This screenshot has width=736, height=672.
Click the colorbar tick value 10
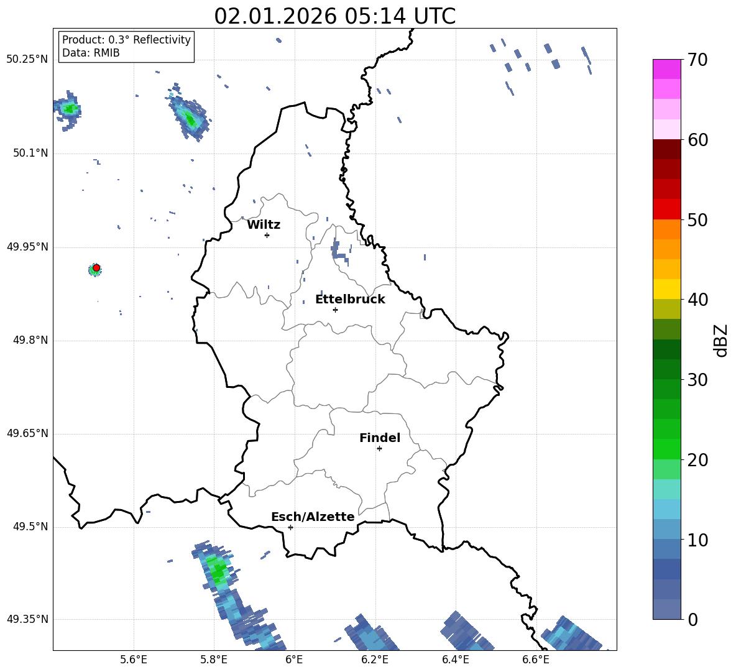tap(697, 540)
